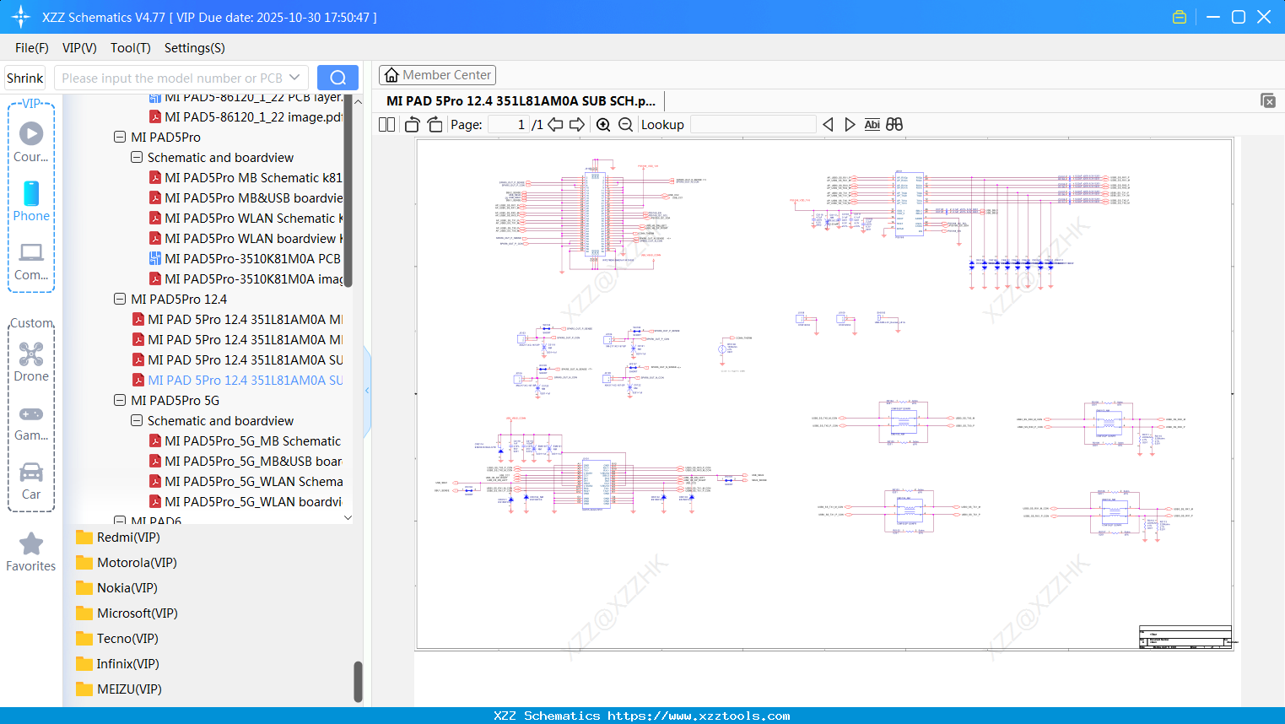The width and height of the screenshot is (1285, 724).
Task: Click the blue search button
Action: pos(337,78)
